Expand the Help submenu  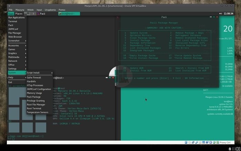pyautogui.click(x=17, y=78)
